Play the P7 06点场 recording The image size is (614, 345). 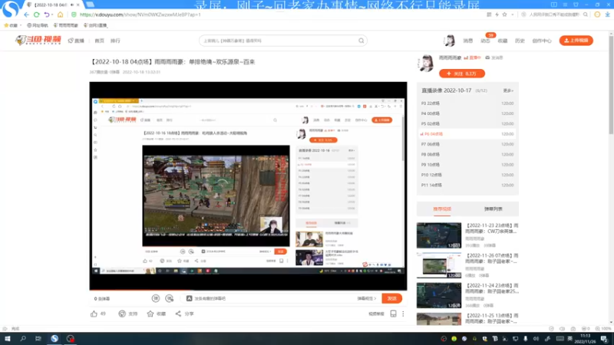coord(467,144)
